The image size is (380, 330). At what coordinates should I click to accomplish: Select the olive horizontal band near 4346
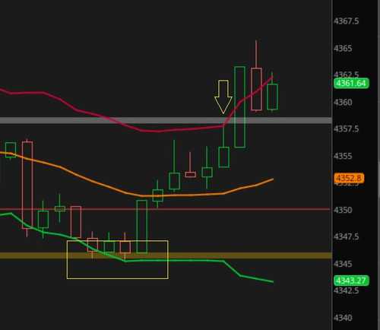pos(166,255)
